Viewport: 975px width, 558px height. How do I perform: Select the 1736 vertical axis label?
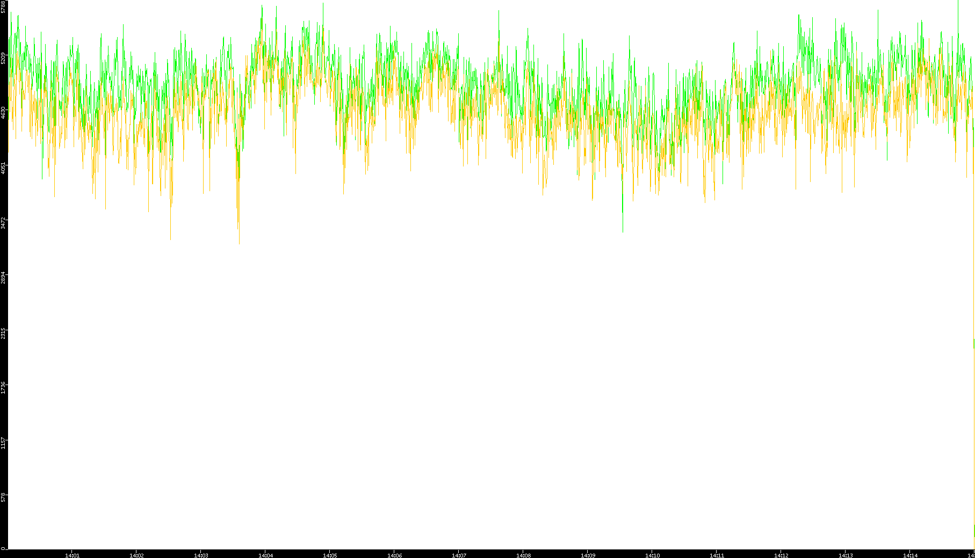(3, 388)
